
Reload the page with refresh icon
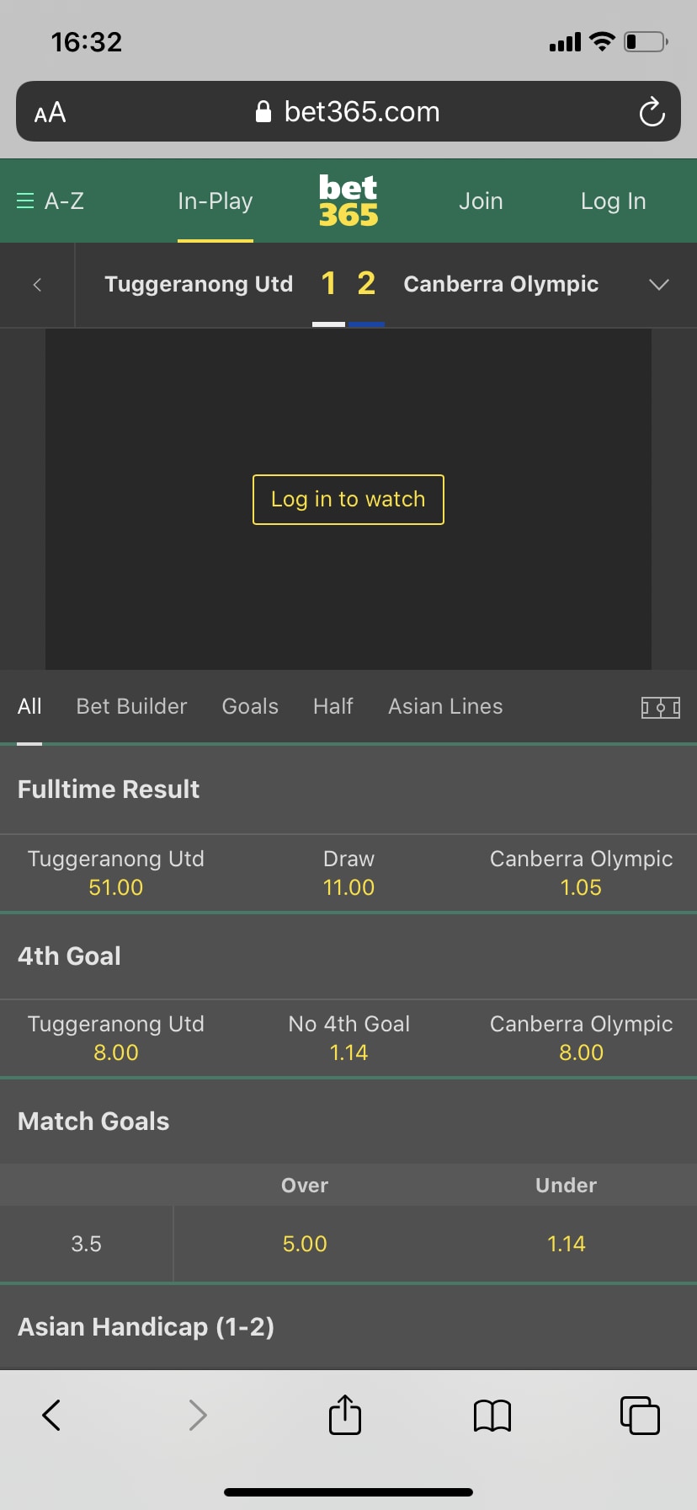click(652, 112)
